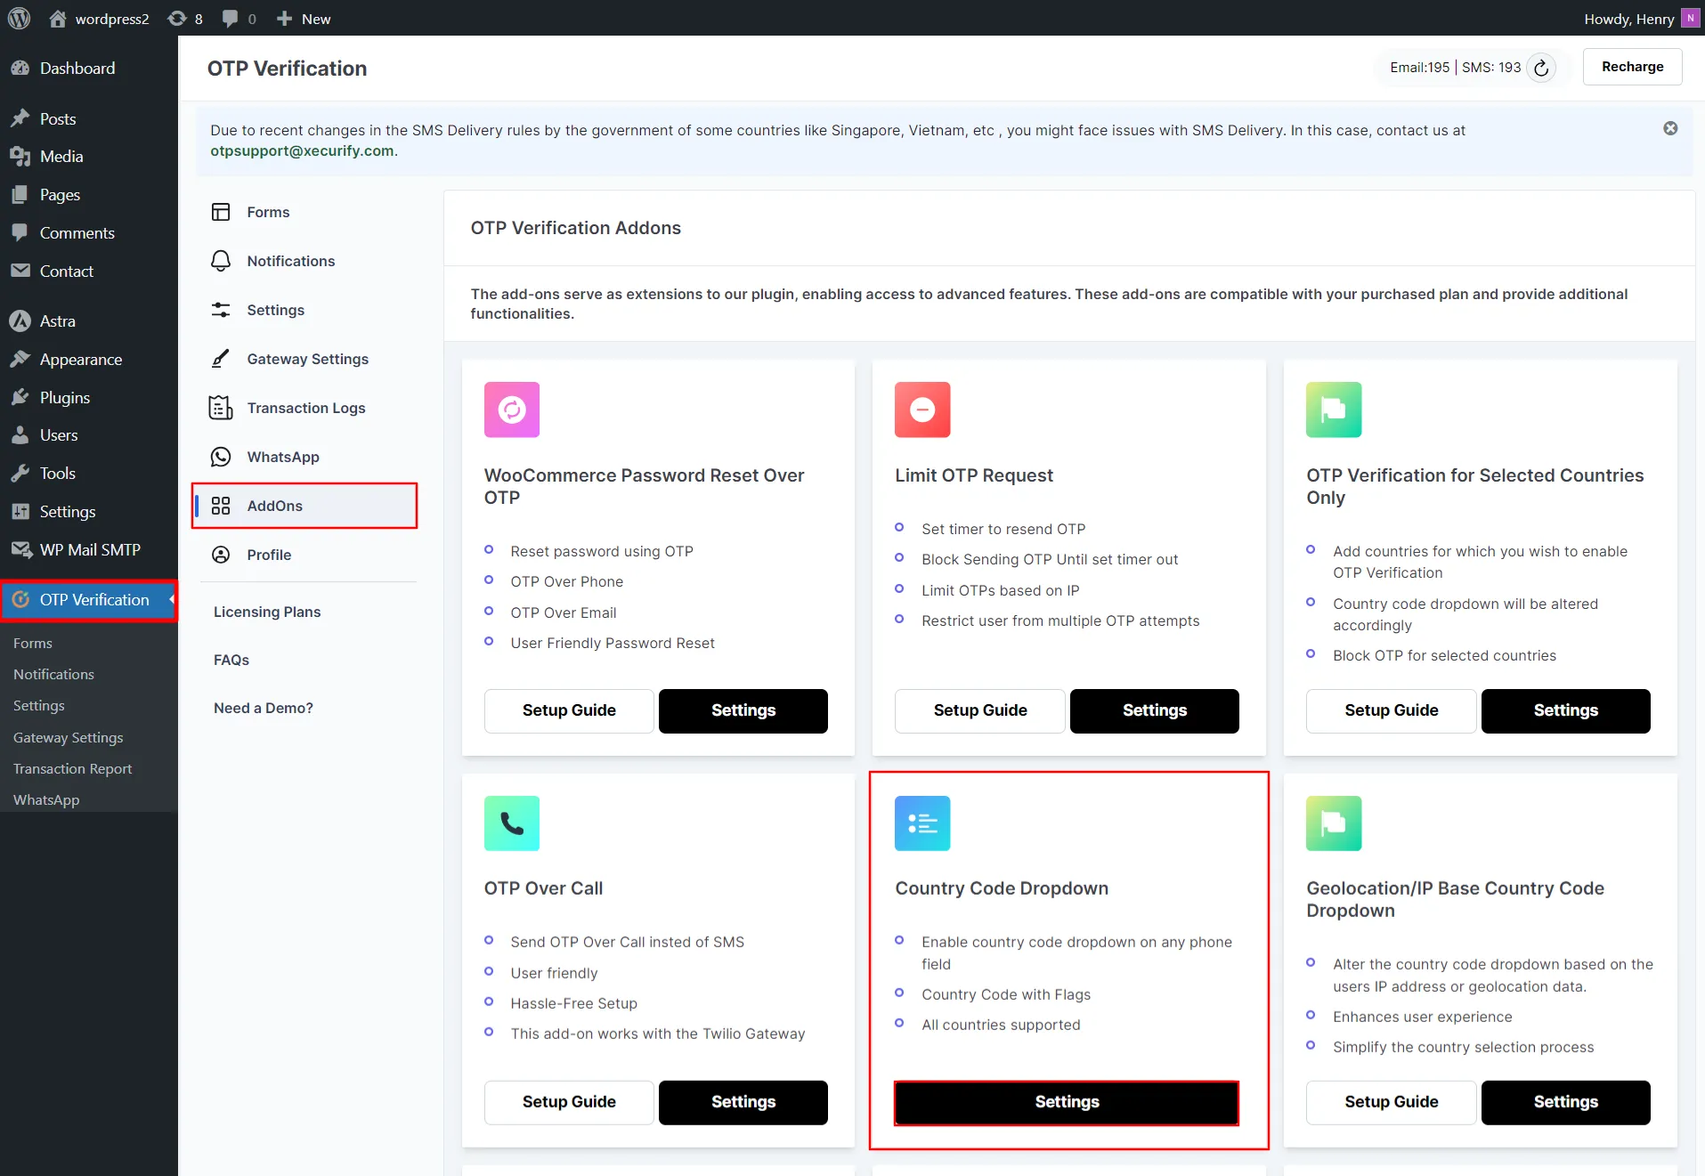Open Setup Guide for Selected Countries Only

1392,710
